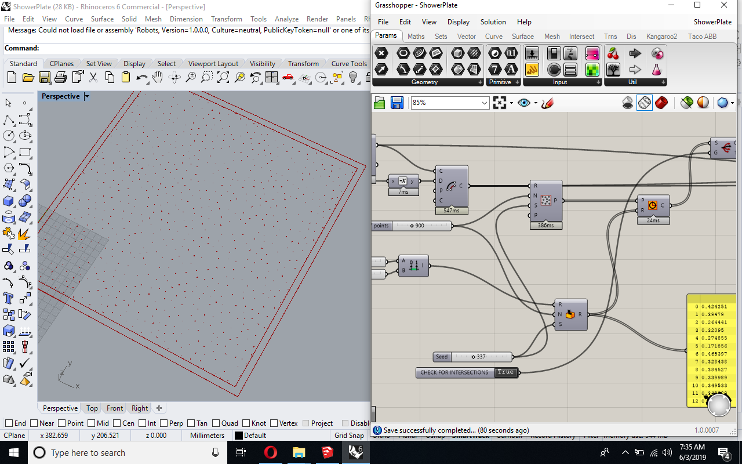This screenshot has height=464, width=742.
Task: Enable the Perp osnap checkbox
Action: [164, 423]
